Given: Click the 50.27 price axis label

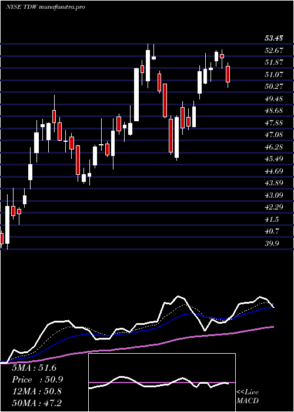Looking at the screenshot, I should (273, 87).
